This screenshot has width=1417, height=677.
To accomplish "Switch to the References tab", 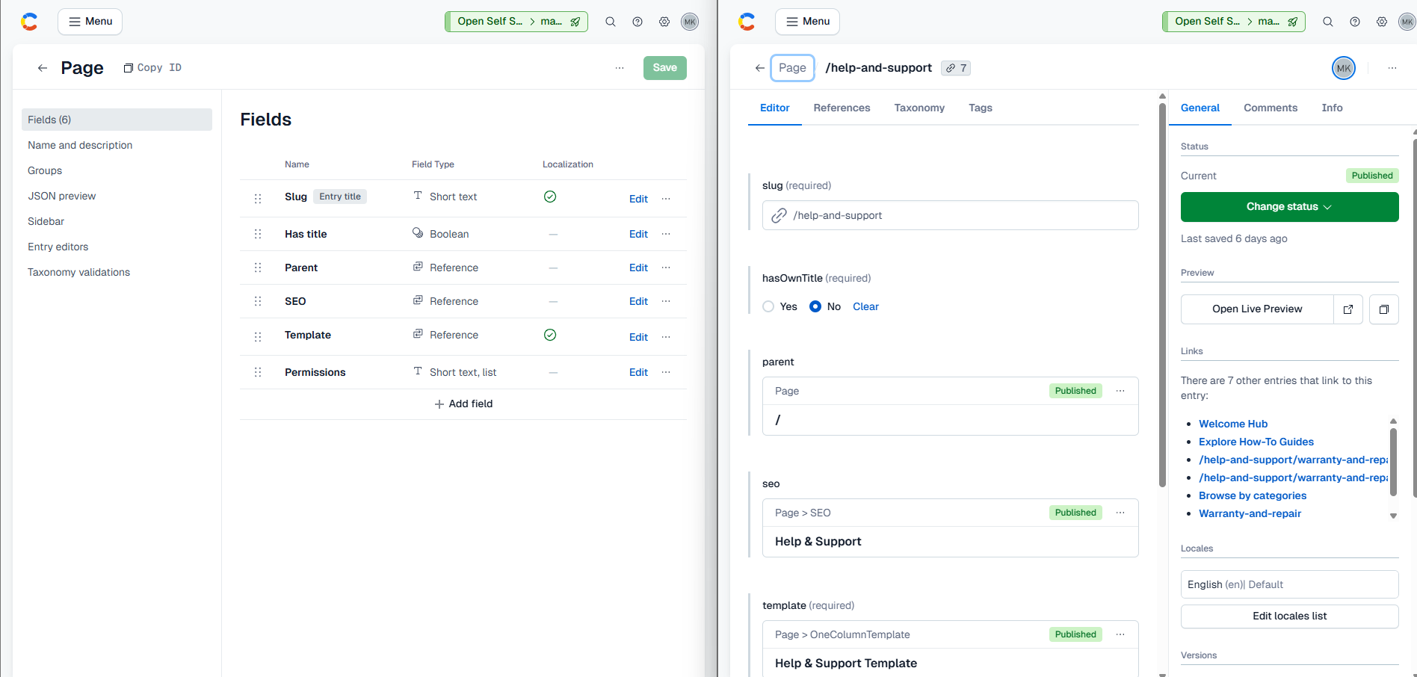I will 842,108.
